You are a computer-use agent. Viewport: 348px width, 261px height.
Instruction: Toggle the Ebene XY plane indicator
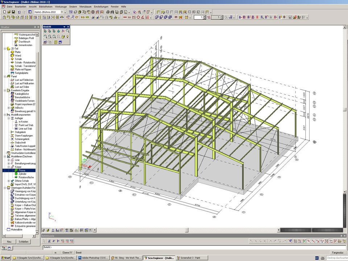(67, 252)
